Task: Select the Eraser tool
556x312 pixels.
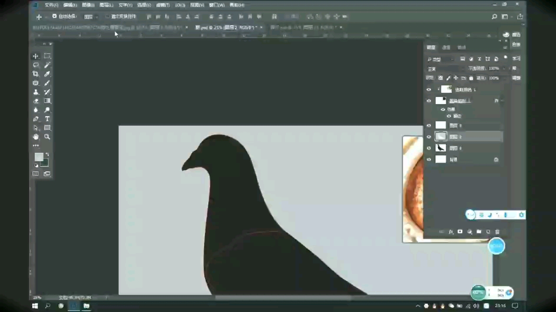Action: 36,101
